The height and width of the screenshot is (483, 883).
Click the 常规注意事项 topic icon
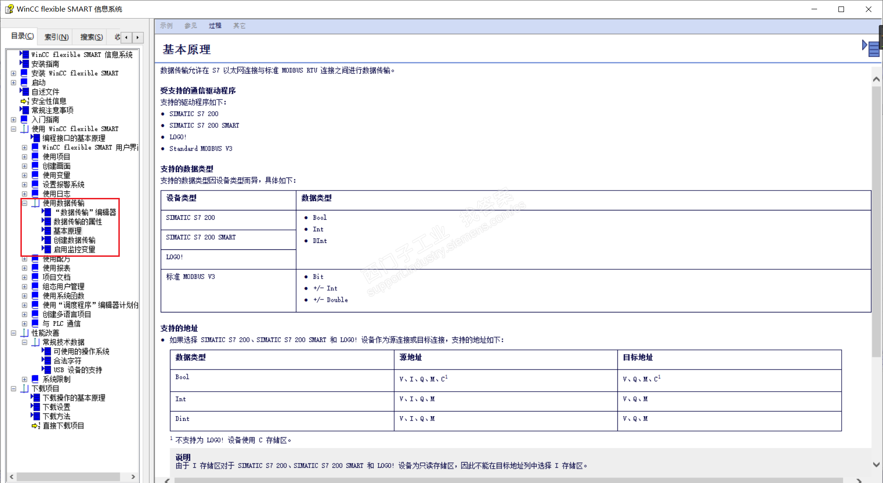(x=25, y=110)
